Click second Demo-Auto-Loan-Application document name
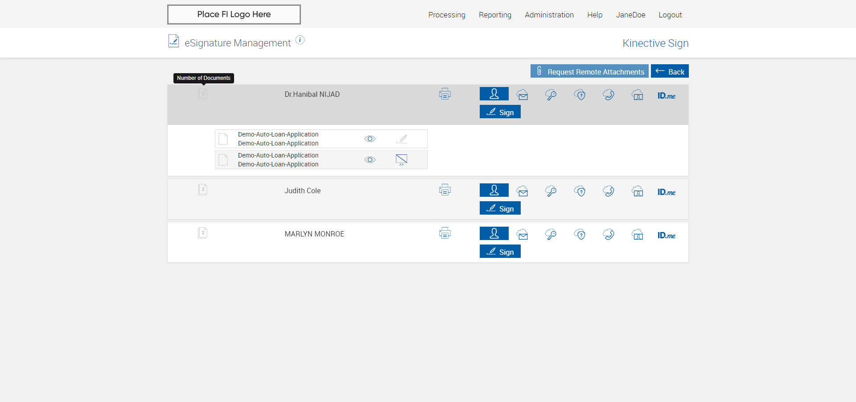 click(278, 160)
